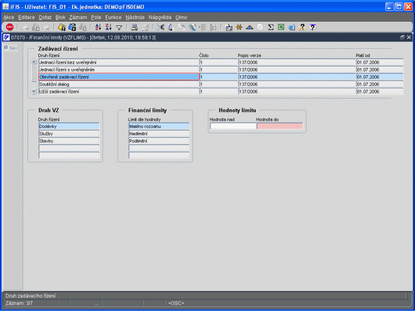Select Dodávky in Druh VZ list

(x=69, y=126)
